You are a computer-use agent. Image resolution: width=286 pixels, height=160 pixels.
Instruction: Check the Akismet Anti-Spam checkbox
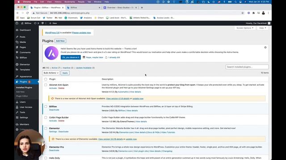[x=46, y=85]
